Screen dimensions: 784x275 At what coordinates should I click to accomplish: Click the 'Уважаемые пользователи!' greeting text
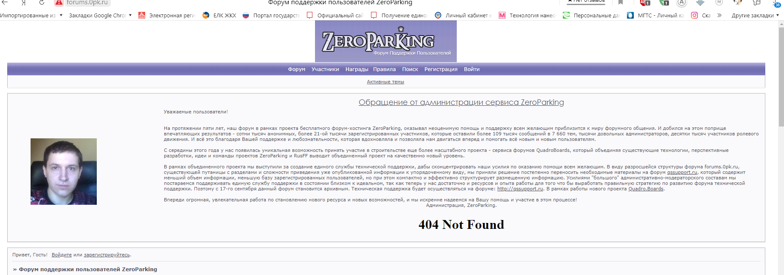[x=196, y=112]
